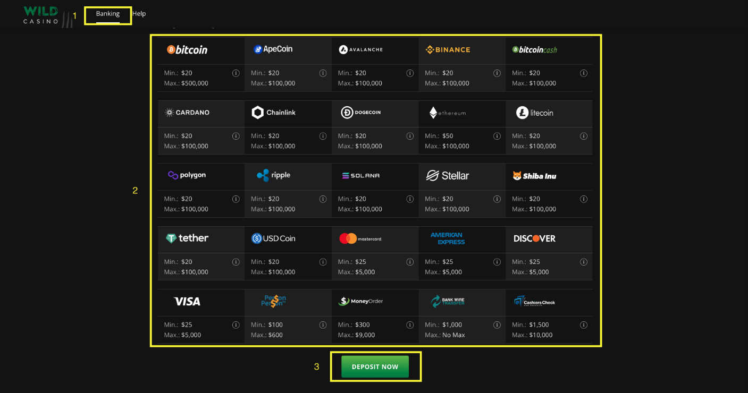The height and width of the screenshot is (393, 748).
Task: Click the Bank Wire "Max.: No Max" text
Action: [445, 335]
